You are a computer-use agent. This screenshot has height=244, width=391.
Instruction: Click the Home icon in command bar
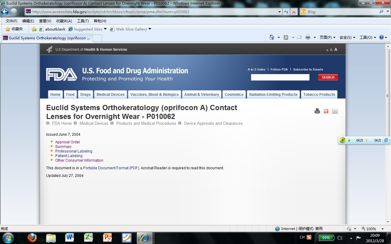click(x=272, y=37)
